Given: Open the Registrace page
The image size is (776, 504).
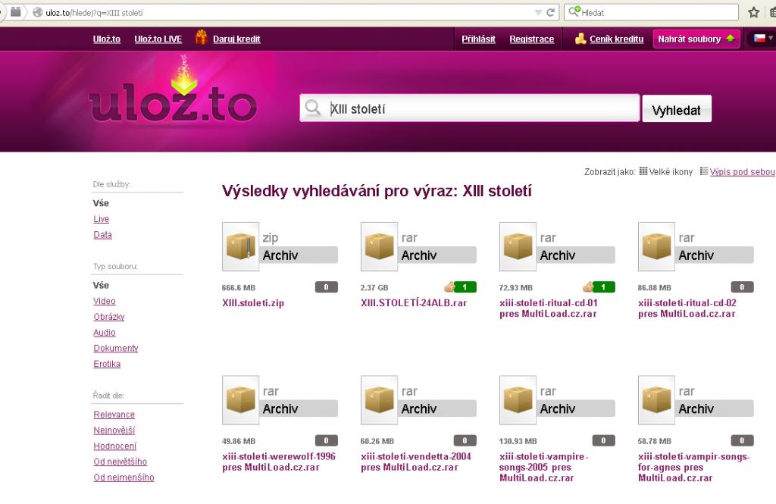Looking at the screenshot, I should tap(532, 39).
